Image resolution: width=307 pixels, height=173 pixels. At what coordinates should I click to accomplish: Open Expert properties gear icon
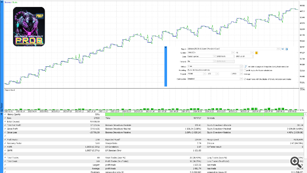click(287, 49)
